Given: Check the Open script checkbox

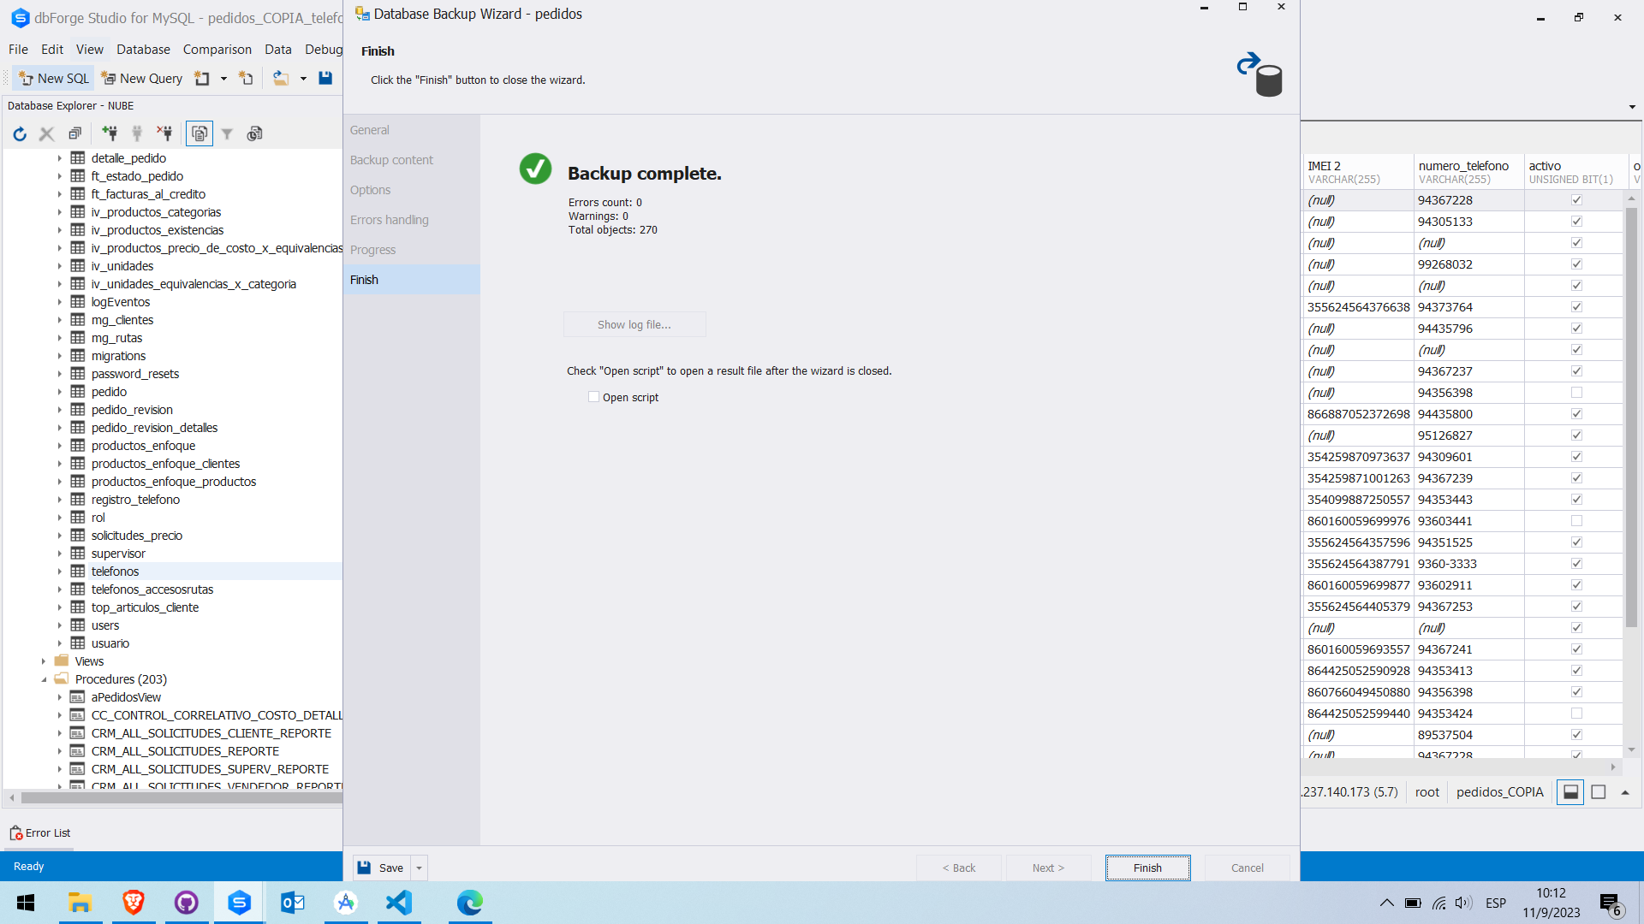Looking at the screenshot, I should pos(594,397).
